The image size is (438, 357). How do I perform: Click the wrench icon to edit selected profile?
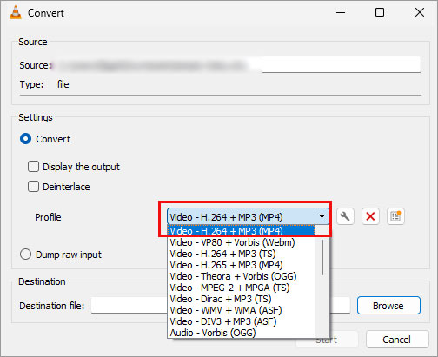tap(345, 216)
